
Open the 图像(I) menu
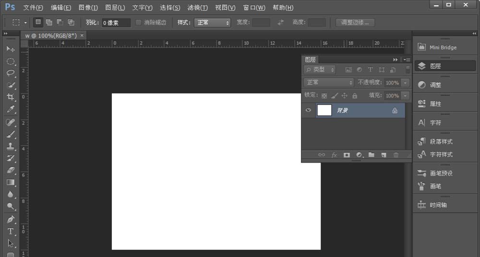(x=88, y=8)
